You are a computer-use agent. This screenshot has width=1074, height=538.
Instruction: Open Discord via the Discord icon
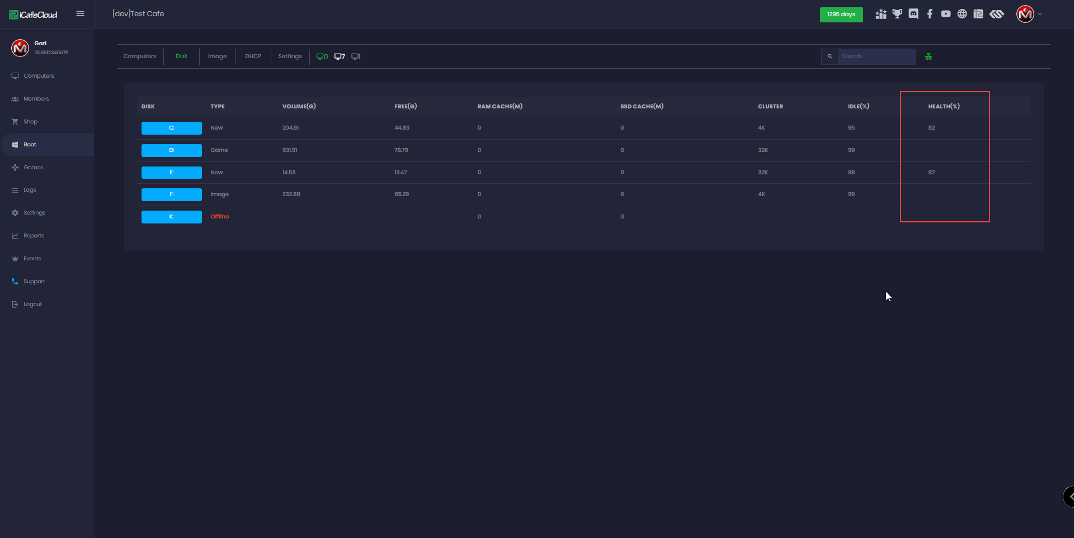pyautogui.click(x=913, y=14)
